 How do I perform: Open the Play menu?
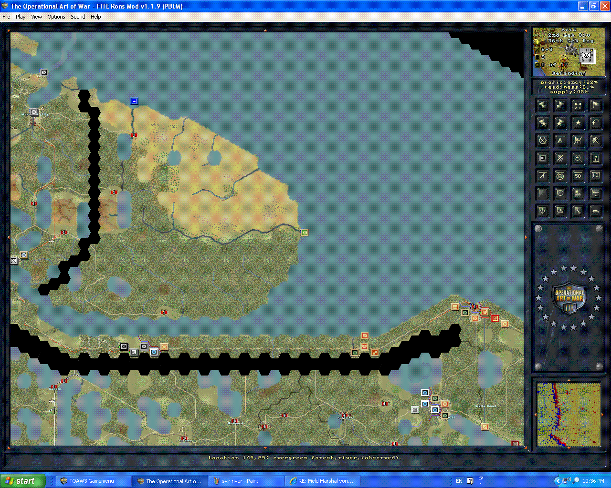[x=21, y=17]
